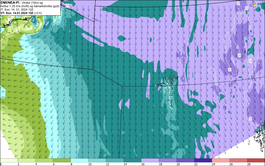Viewport: 265px width, 166px height.
Task: Choose the 14–16 m/s dark teal swatch
Action: click(x=132, y=160)
